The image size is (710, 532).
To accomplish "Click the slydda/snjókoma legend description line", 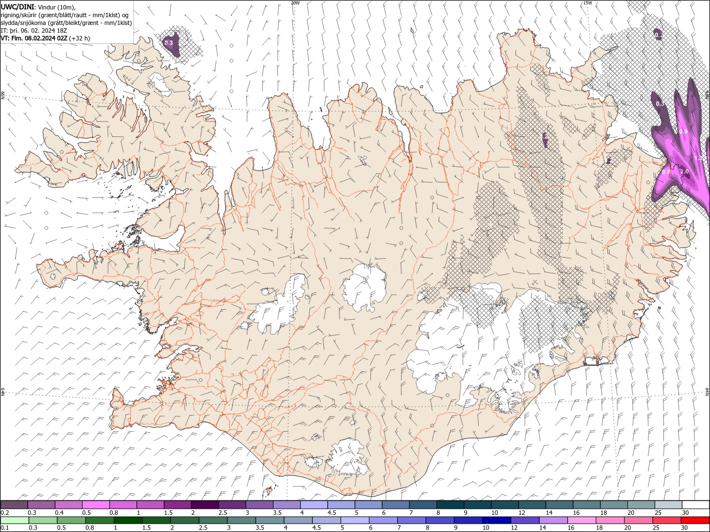I will (66, 23).
